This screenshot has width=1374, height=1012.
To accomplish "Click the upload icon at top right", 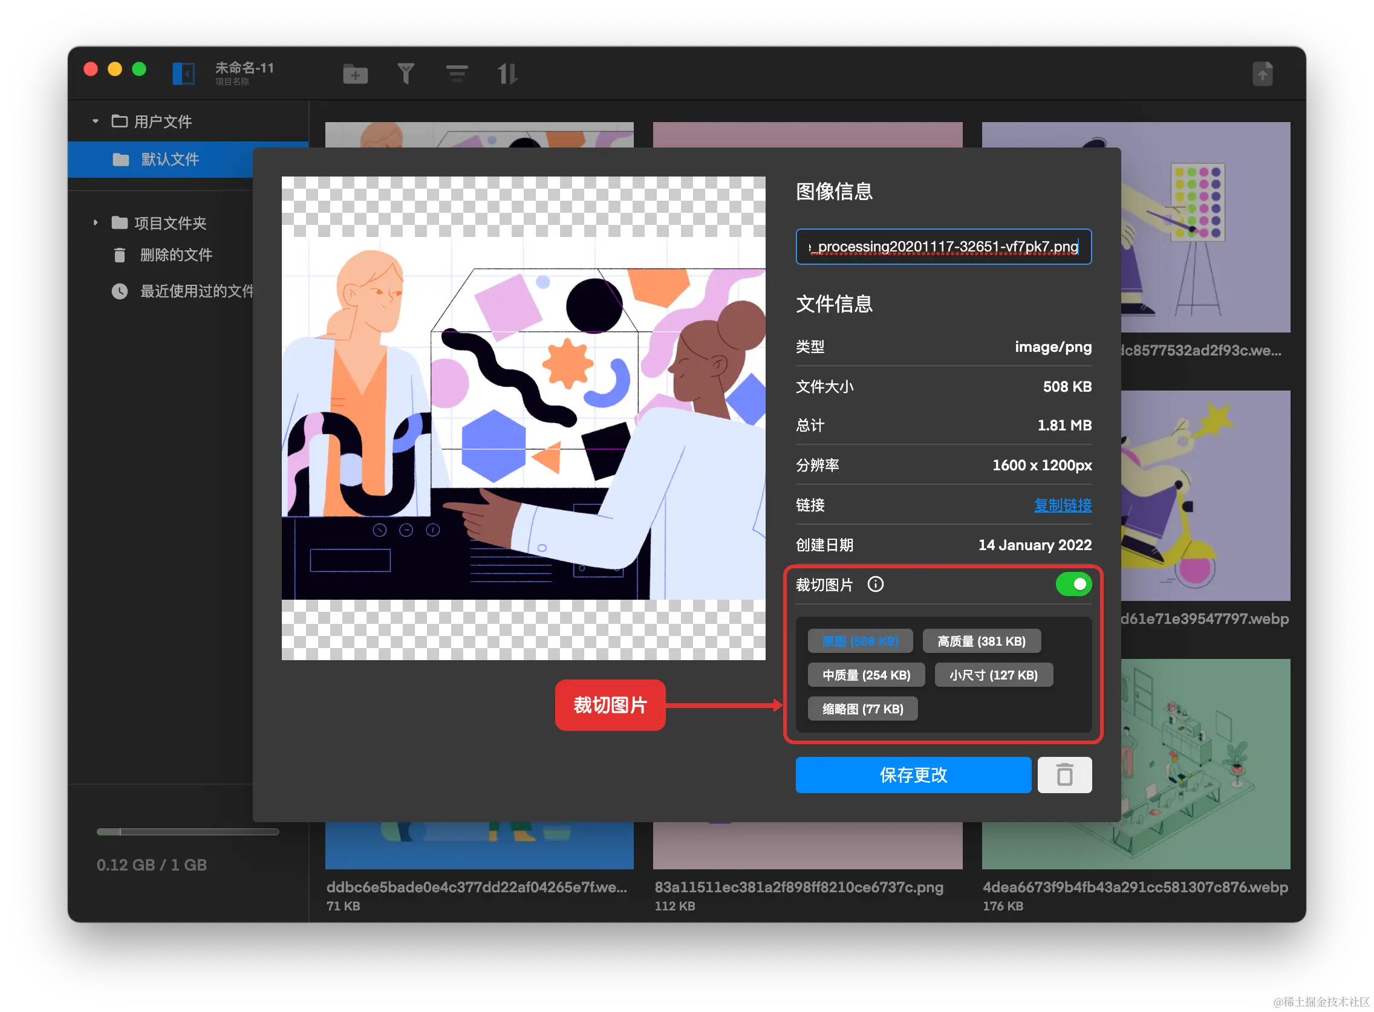I will click(x=1262, y=74).
